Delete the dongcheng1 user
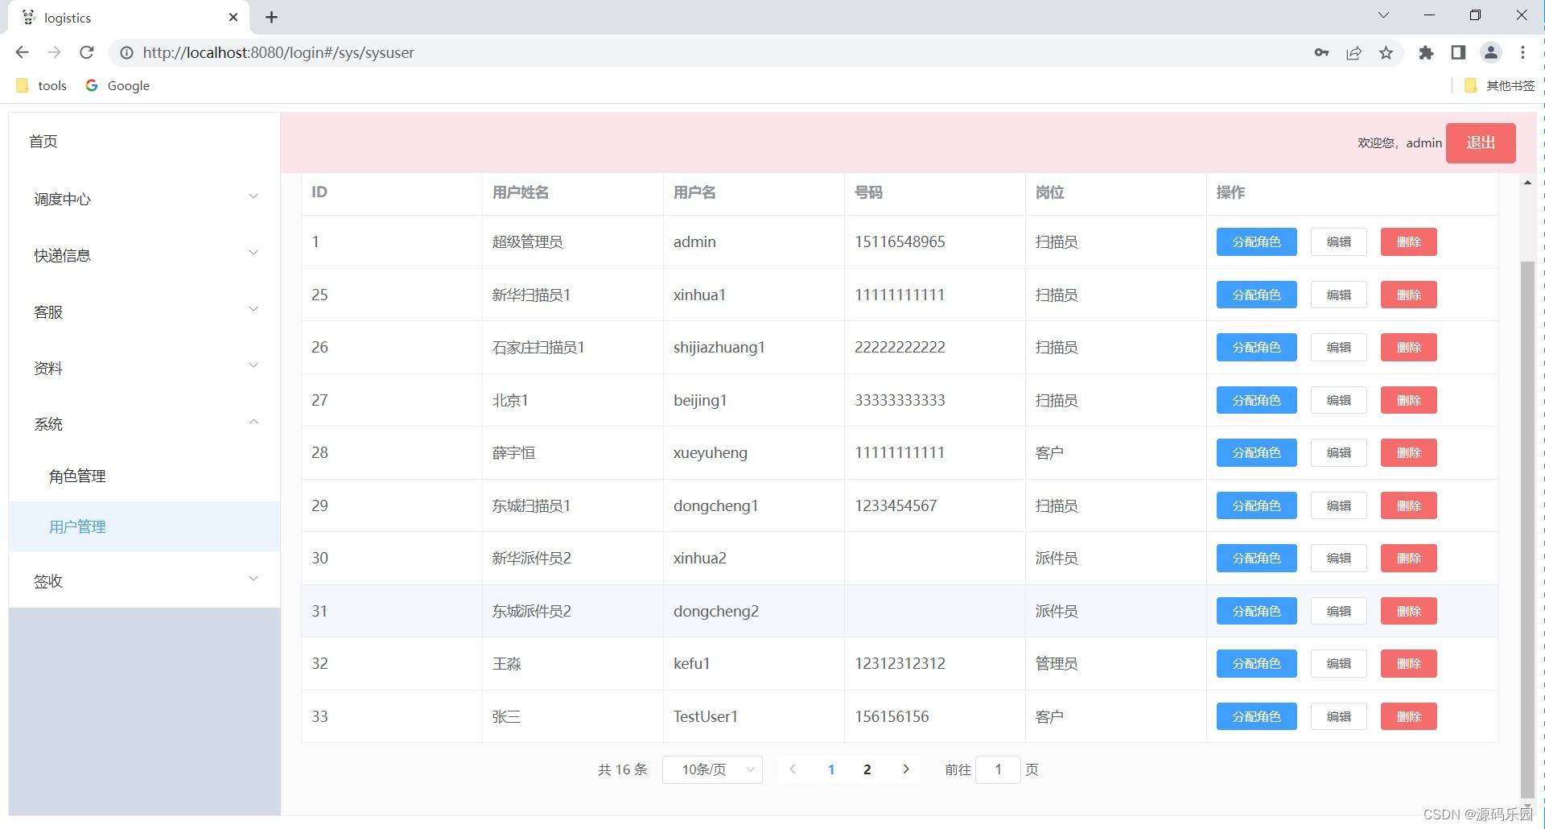The height and width of the screenshot is (829, 1545). (x=1408, y=505)
